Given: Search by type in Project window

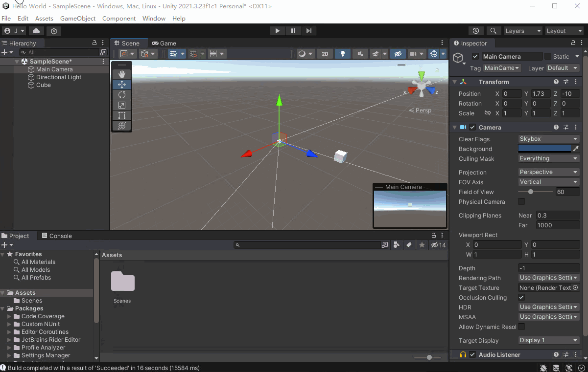Looking at the screenshot, I should (x=397, y=245).
